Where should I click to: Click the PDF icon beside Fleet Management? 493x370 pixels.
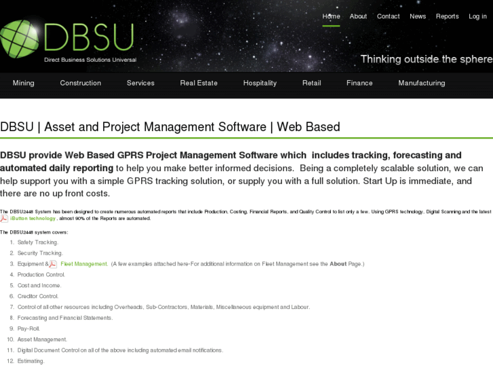tap(53, 264)
